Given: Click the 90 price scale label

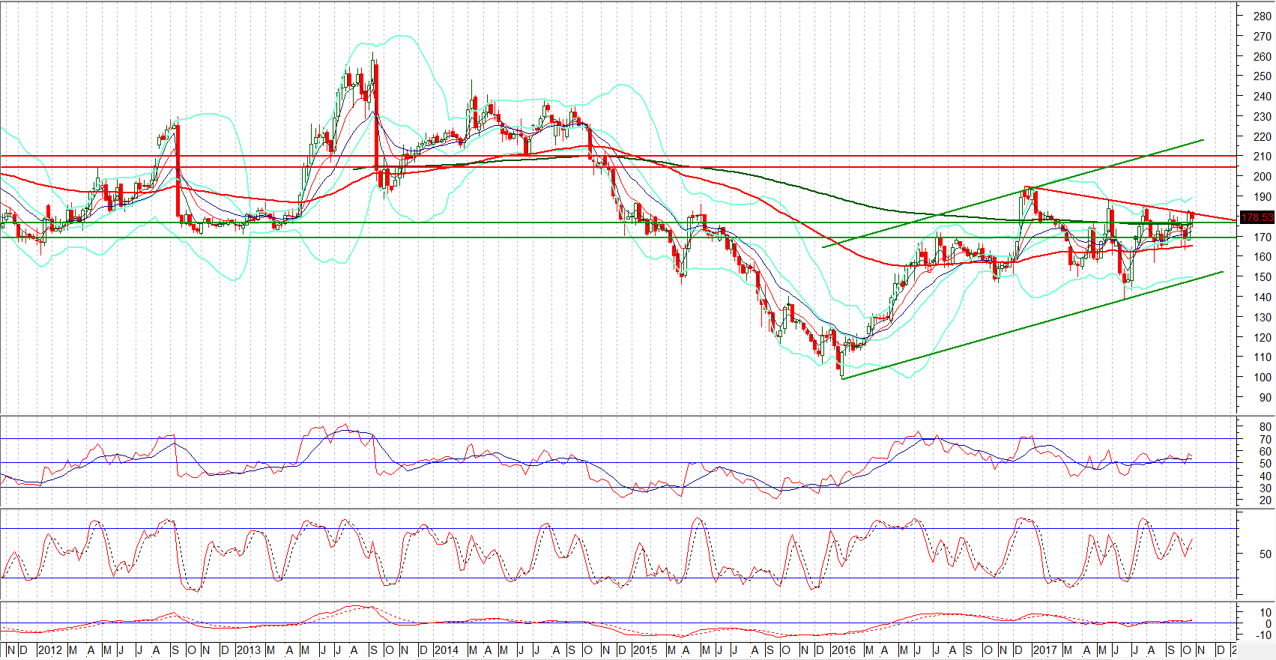Looking at the screenshot, I should tap(1266, 397).
